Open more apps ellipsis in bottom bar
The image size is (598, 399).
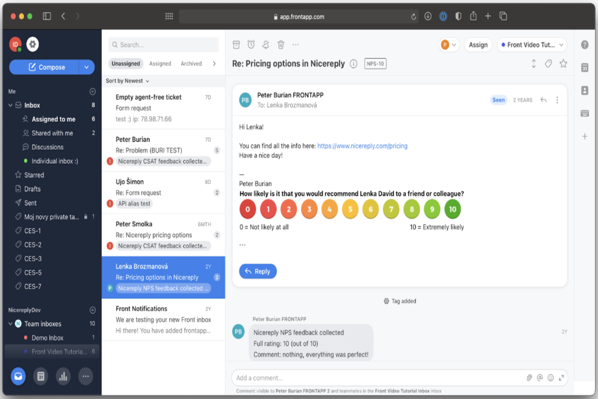[86, 376]
